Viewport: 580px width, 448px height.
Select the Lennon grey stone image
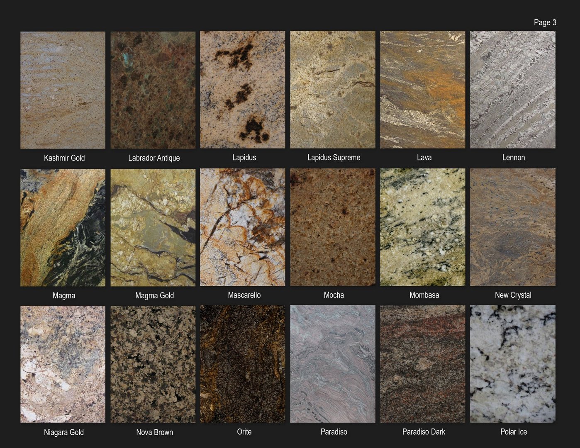[x=513, y=90]
